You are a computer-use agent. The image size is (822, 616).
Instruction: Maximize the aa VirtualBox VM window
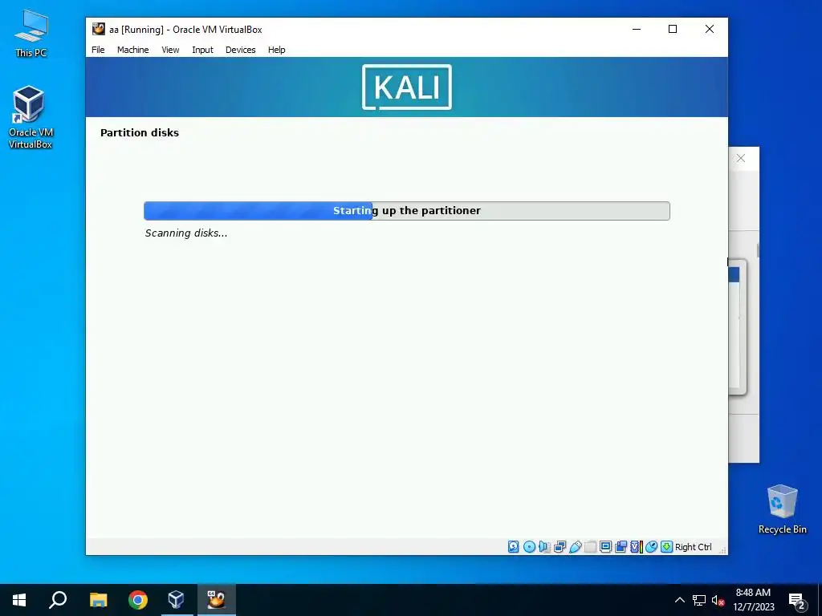pyautogui.click(x=673, y=30)
